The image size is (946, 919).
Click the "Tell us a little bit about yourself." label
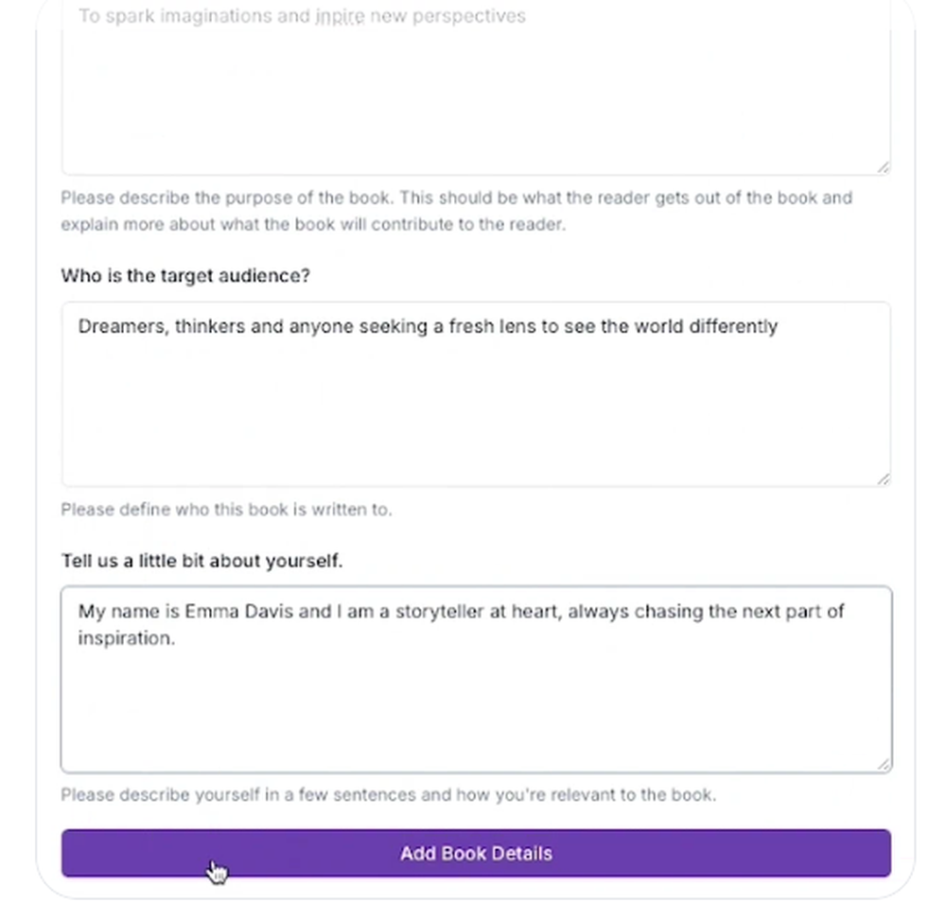pyautogui.click(x=201, y=561)
